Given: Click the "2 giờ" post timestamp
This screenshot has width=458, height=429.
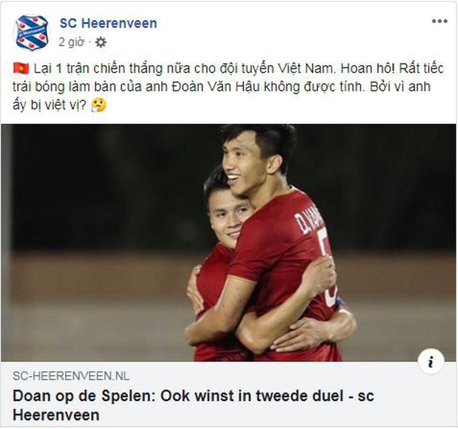Looking at the screenshot, I should point(72,42).
